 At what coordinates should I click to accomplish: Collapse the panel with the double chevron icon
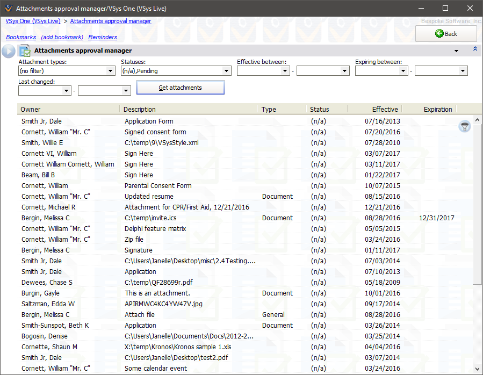474,49
